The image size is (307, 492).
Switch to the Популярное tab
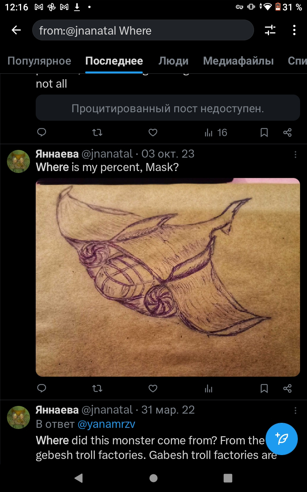pyautogui.click(x=39, y=61)
